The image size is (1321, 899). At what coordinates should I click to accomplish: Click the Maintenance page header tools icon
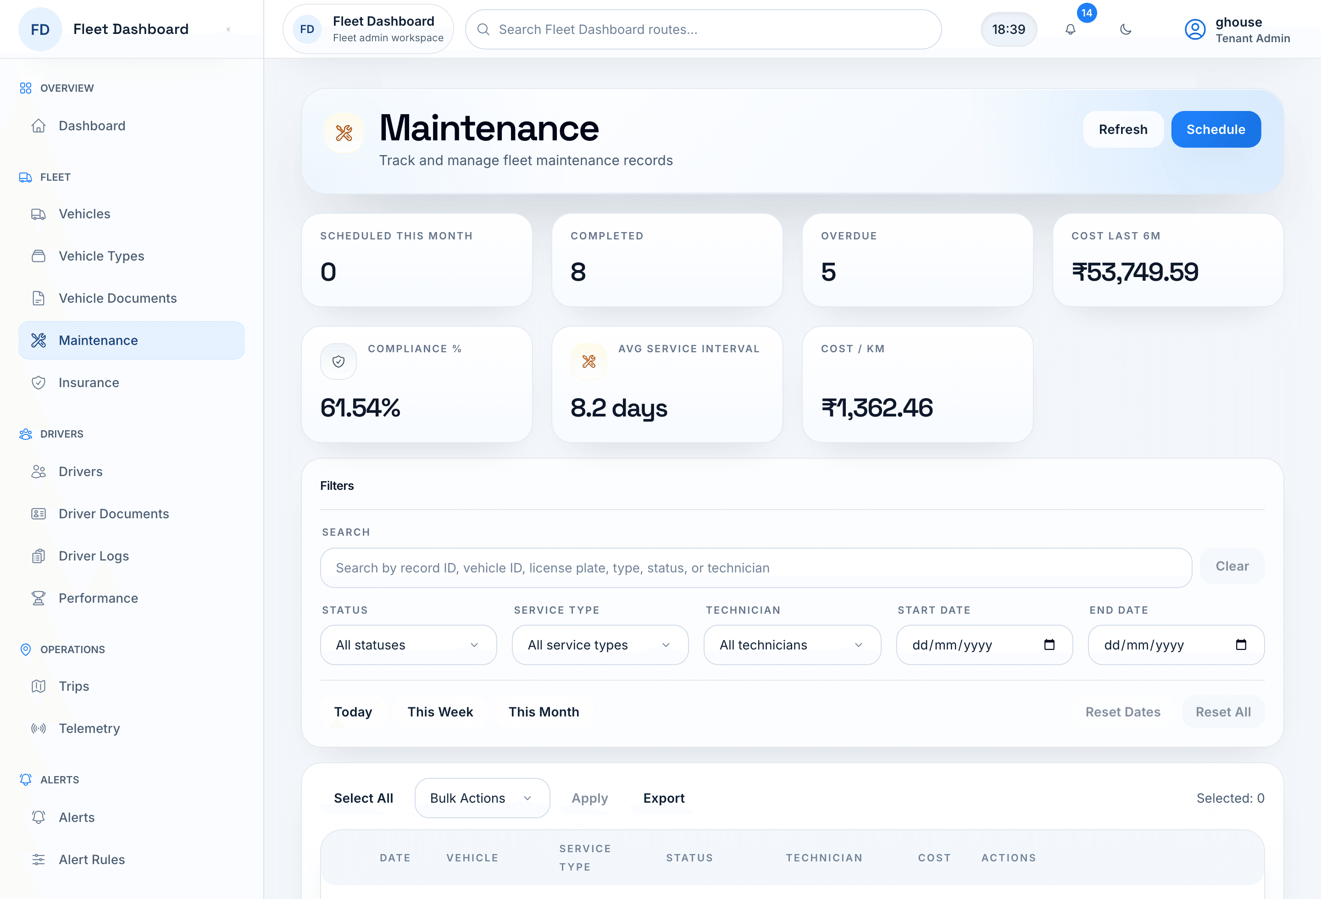344,133
